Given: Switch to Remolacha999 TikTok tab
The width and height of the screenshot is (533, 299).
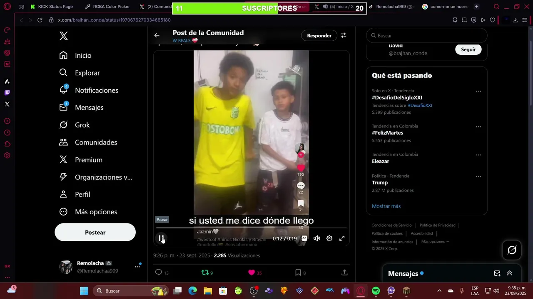Looking at the screenshot, I should [391, 7].
